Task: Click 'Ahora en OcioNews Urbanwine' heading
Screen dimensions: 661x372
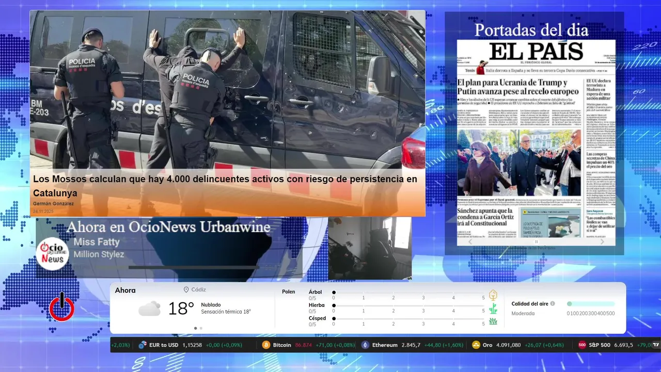Action: [x=168, y=227]
